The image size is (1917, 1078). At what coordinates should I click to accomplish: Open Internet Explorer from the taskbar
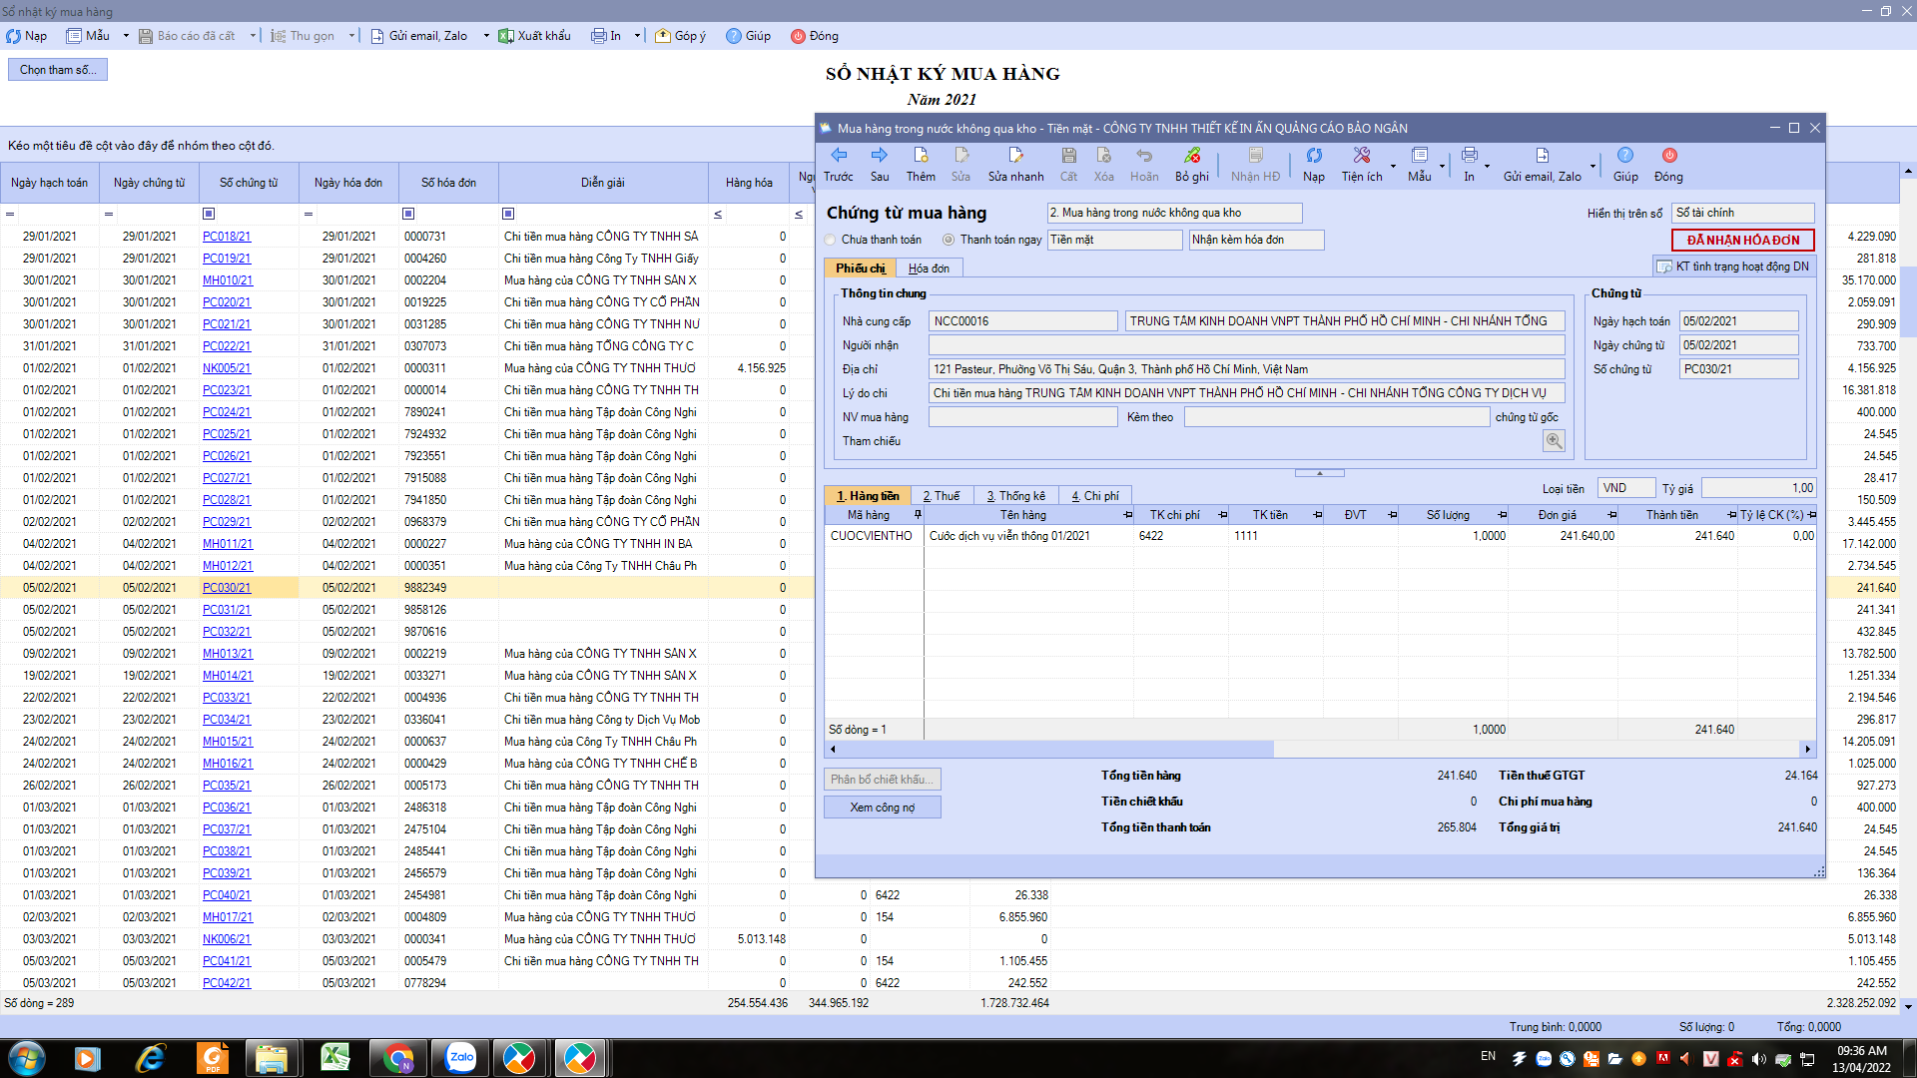(x=150, y=1058)
